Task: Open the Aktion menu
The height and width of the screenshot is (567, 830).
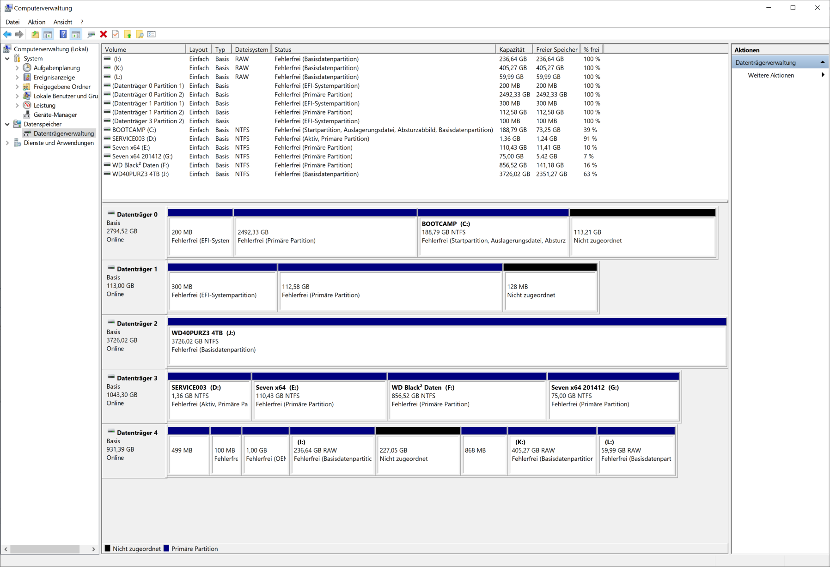Action: click(37, 22)
